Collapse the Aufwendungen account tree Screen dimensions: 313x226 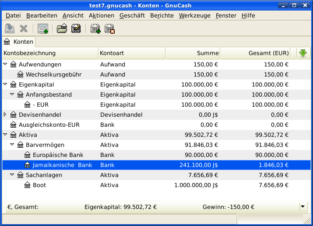(5, 64)
